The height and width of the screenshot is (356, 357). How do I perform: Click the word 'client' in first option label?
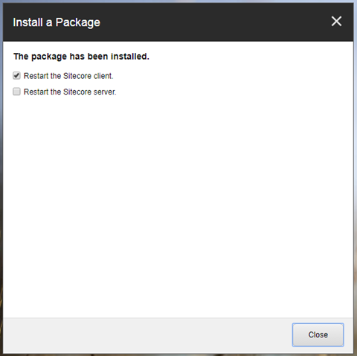click(x=103, y=76)
